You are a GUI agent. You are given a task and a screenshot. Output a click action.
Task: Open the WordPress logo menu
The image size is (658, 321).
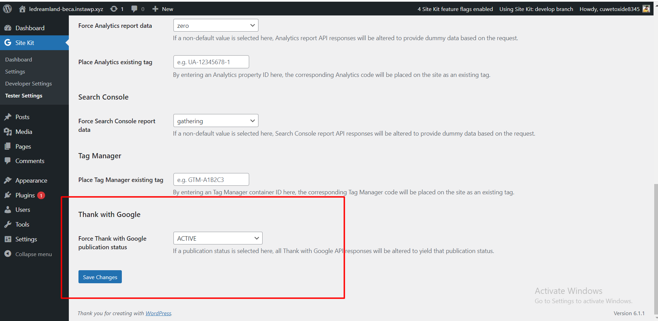point(7,9)
